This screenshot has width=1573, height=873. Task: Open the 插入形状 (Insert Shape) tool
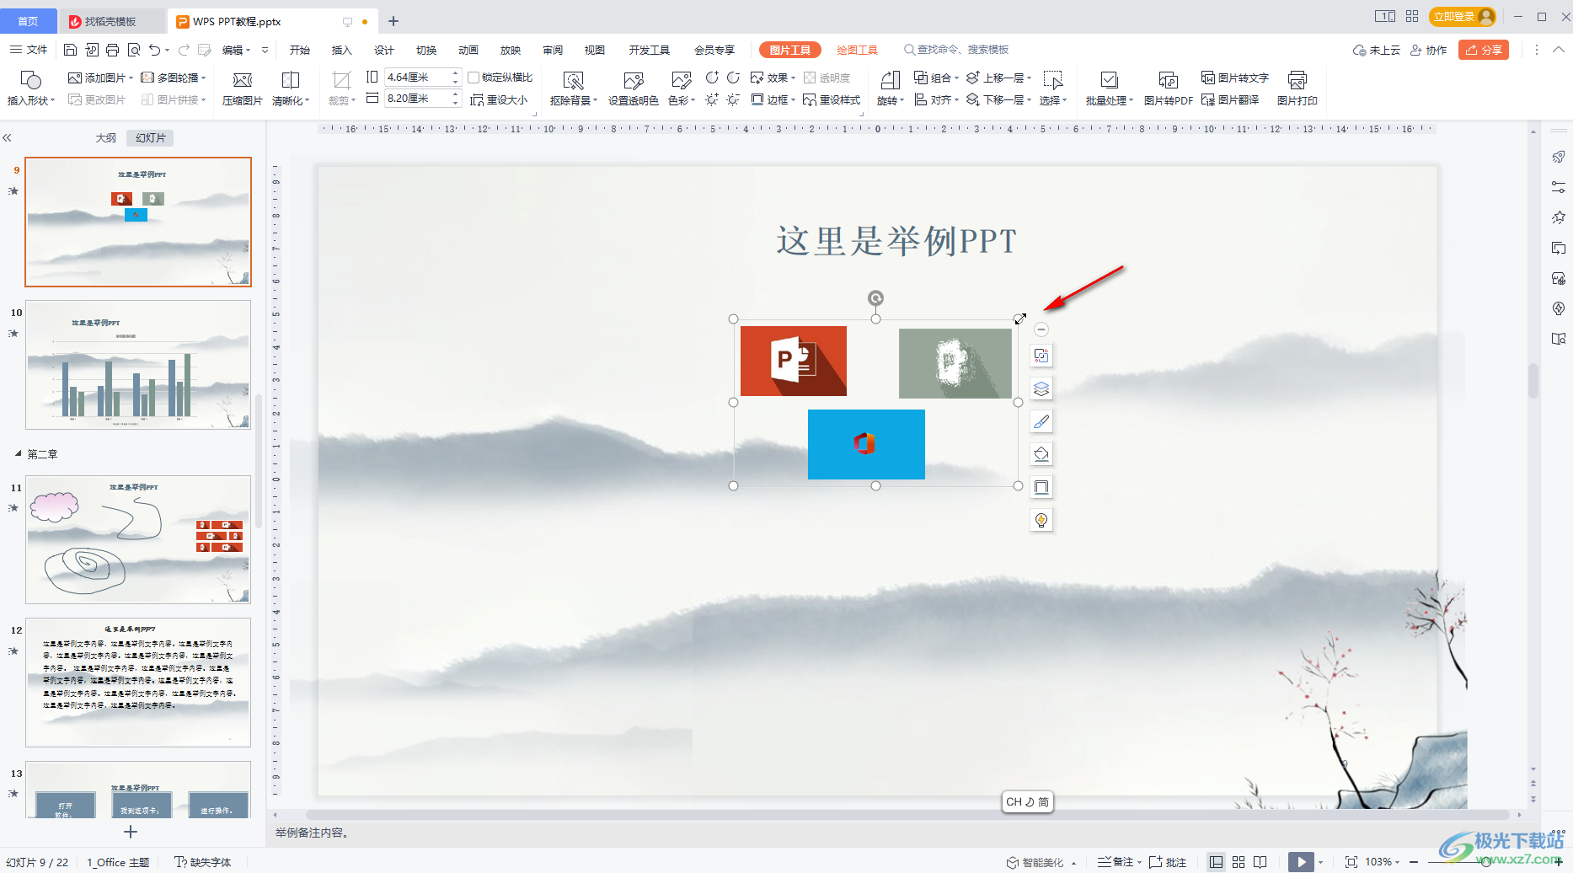point(31,88)
